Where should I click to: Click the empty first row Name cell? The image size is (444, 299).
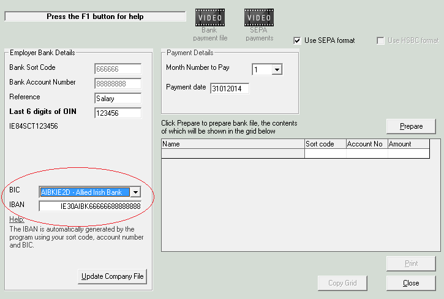pyautogui.click(x=233, y=153)
